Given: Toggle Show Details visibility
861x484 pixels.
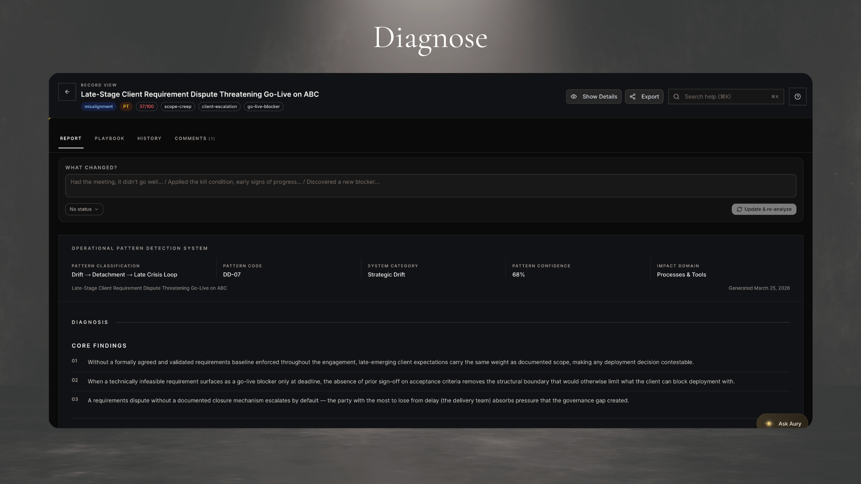Looking at the screenshot, I should click(594, 96).
